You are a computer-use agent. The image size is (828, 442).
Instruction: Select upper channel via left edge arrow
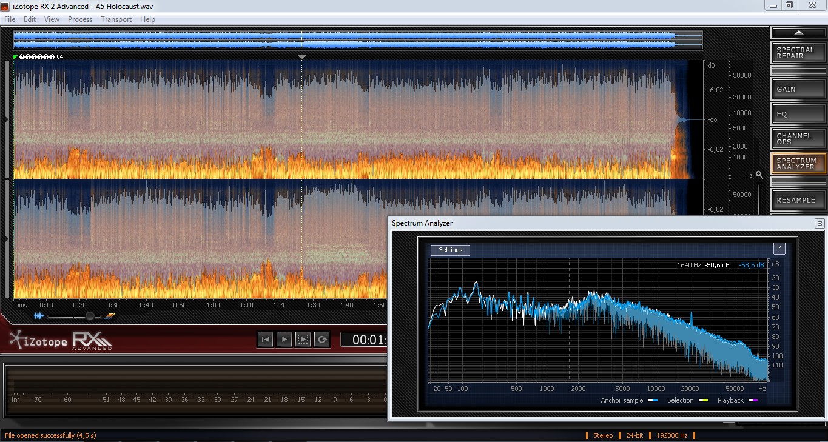[x=7, y=120]
